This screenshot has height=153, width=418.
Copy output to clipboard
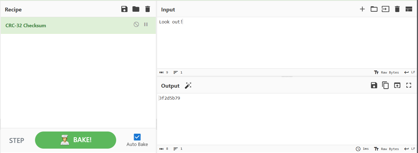[385, 85]
